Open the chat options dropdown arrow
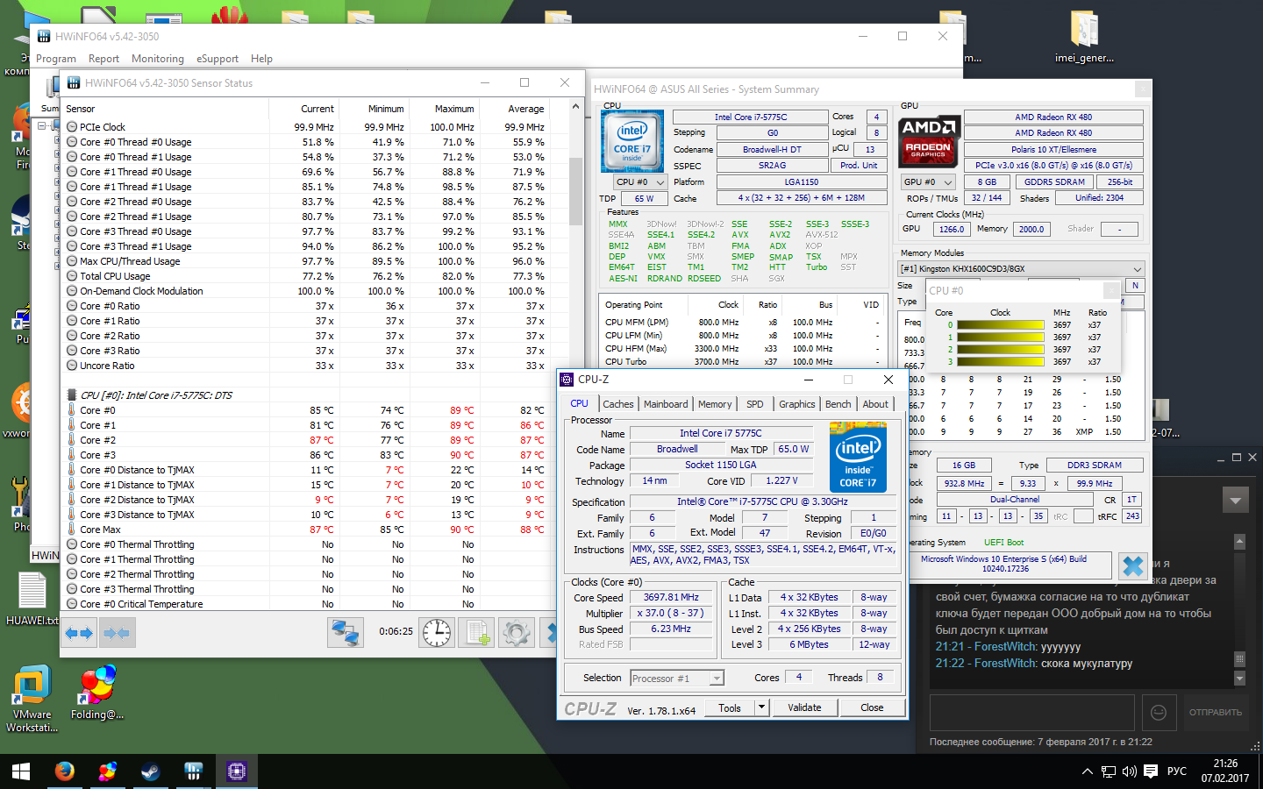The height and width of the screenshot is (789, 1263). [1236, 501]
